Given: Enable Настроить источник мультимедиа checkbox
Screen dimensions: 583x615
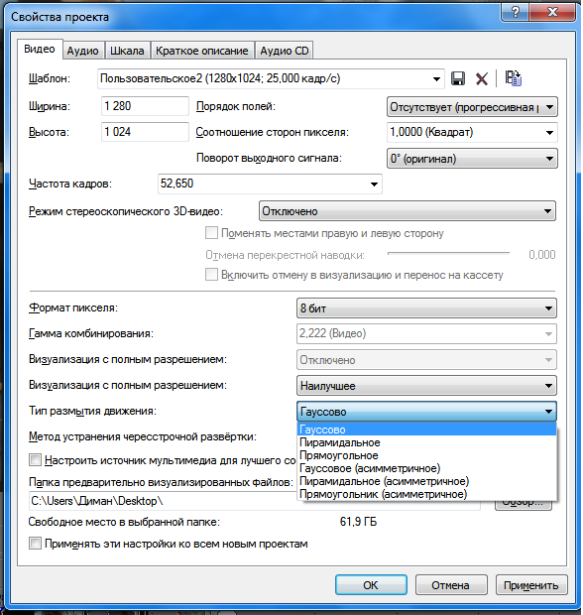Looking at the screenshot, I should point(35,459).
